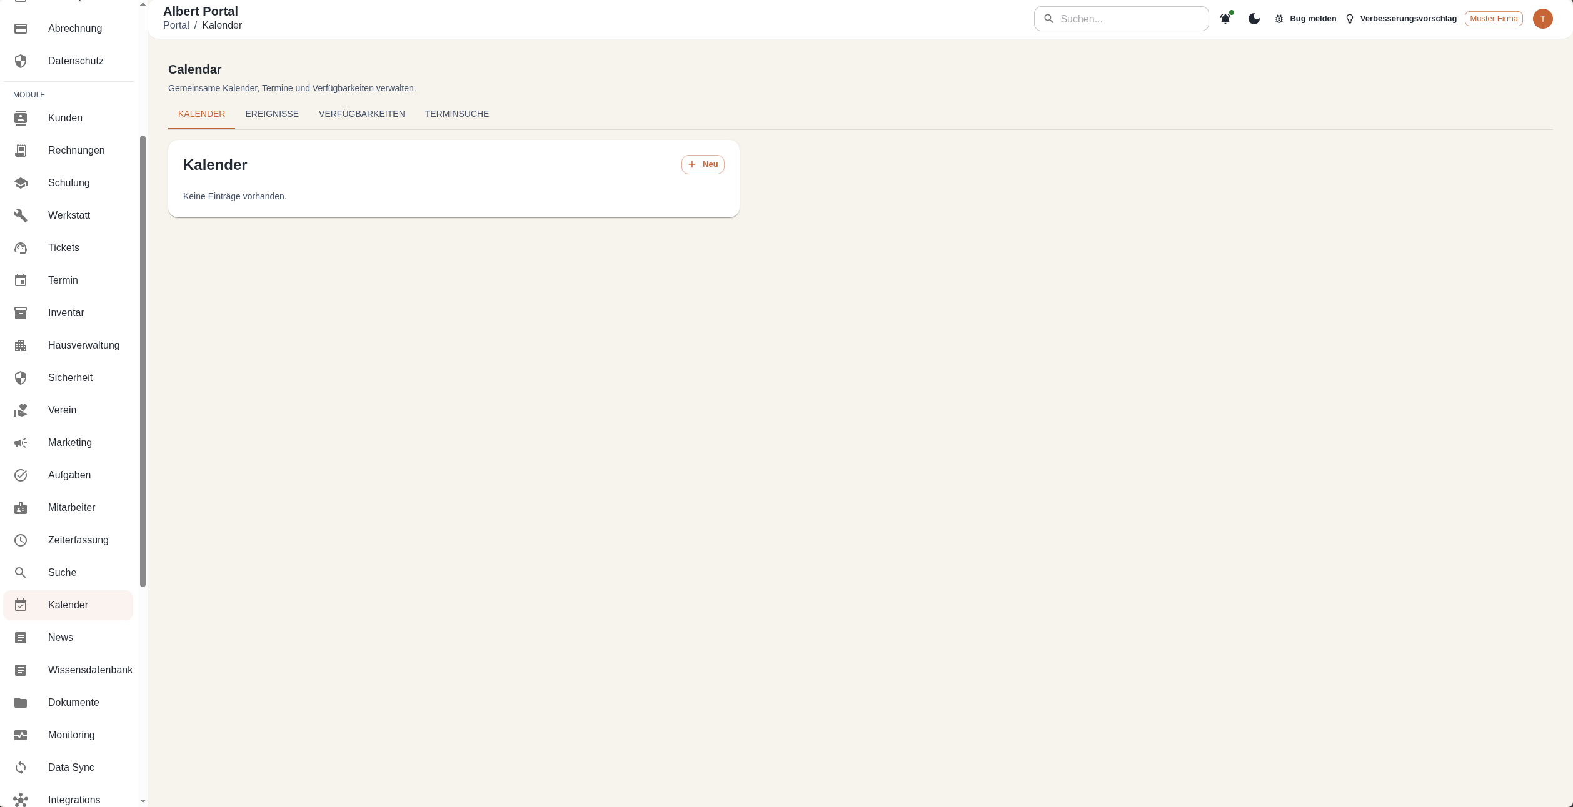Open the News article icon
1573x807 pixels.
[21, 638]
